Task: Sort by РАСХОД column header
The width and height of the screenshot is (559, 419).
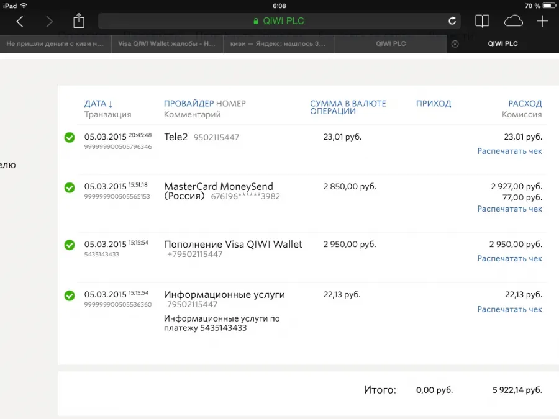Action: pyautogui.click(x=525, y=104)
